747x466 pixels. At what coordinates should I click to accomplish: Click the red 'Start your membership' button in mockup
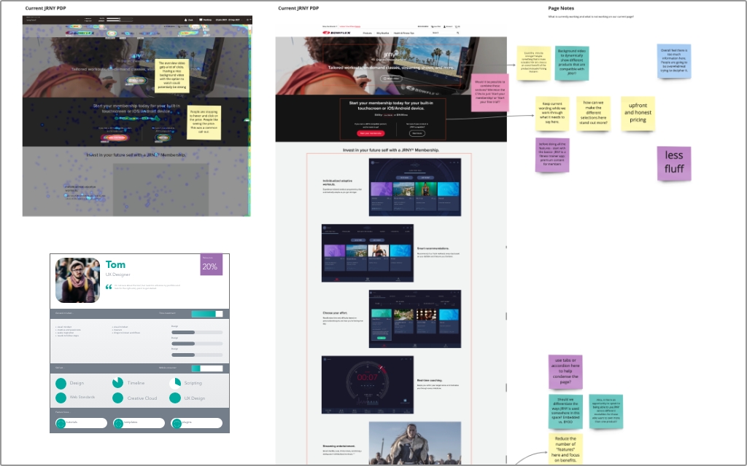click(371, 134)
